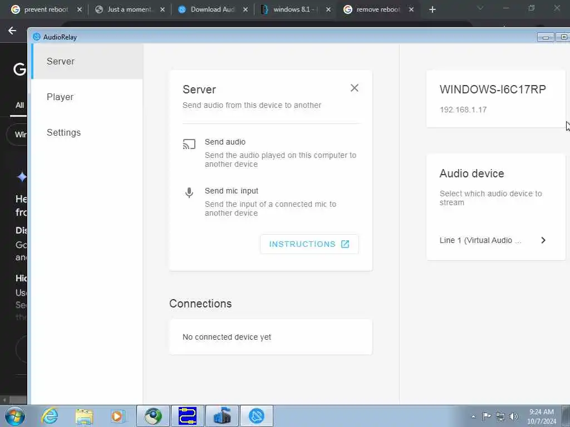Click the Send audio cast icon
The height and width of the screenshot is (427, 570).
pyautogui.click(x=189, y=144)
